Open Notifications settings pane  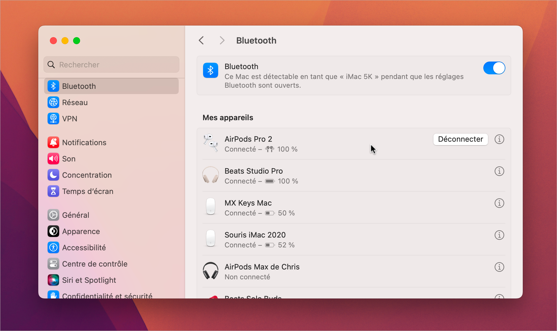pos(84,143)
